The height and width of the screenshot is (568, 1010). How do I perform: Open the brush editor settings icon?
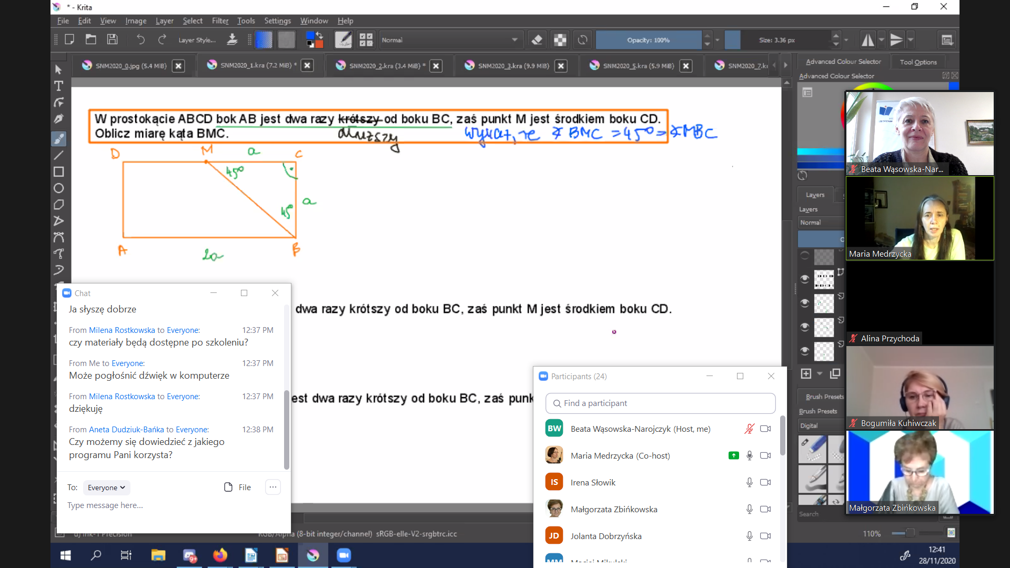point(343,40)
